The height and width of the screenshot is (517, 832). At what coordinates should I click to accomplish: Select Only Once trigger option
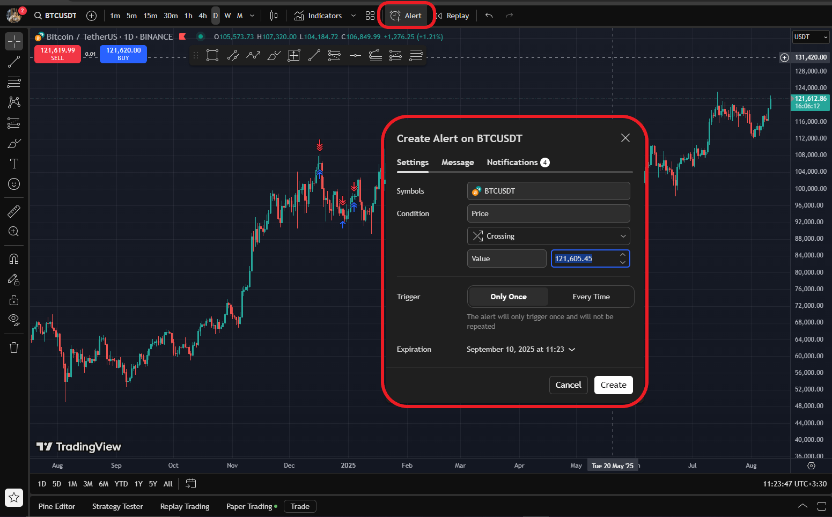(x=509, y=297)
